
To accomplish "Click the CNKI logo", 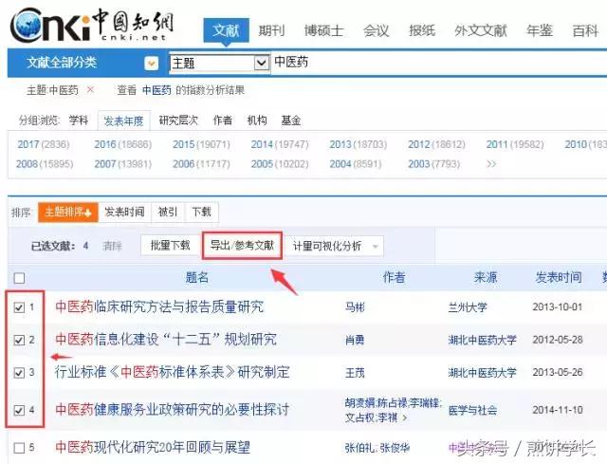I will click(92, 26).
